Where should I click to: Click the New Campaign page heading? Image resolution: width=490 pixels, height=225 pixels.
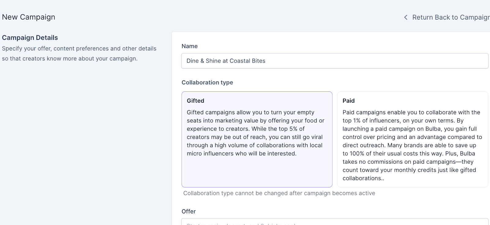pyautogui.click(x=28, y=17)
